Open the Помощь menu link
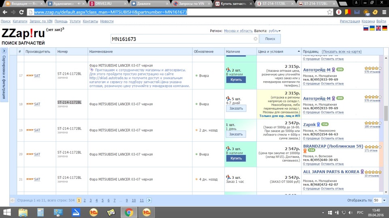Image resolution: width=389 pixels, height=218 pixels. click(61, 21)
